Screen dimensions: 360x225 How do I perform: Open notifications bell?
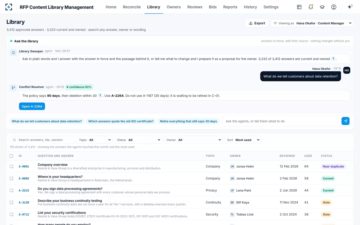311,7
